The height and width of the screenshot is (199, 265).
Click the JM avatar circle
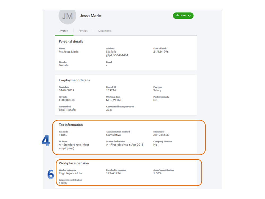[x=67, y=16]
